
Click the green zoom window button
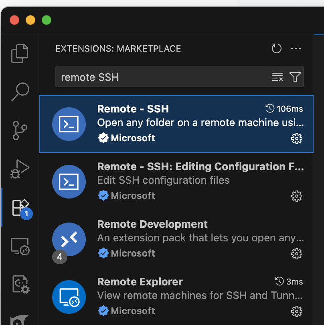(47, 20)
